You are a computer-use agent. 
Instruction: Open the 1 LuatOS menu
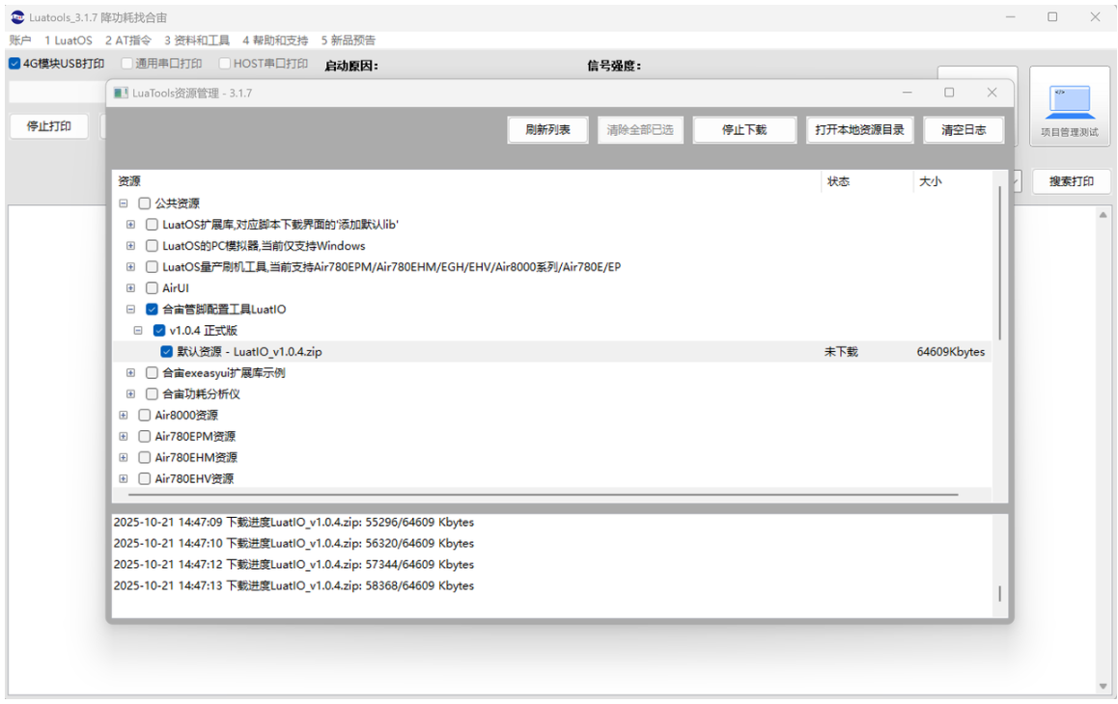click(69, 40)
